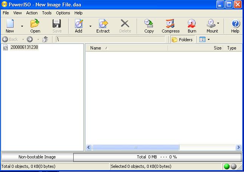
Task: Click the path address field
Action: (111, 39)
